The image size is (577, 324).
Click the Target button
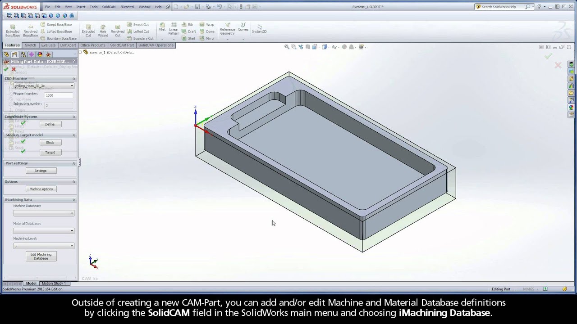[50, 153]
